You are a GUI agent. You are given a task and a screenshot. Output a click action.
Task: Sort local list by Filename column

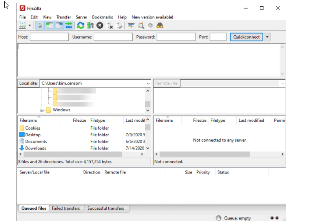point(39,120)
